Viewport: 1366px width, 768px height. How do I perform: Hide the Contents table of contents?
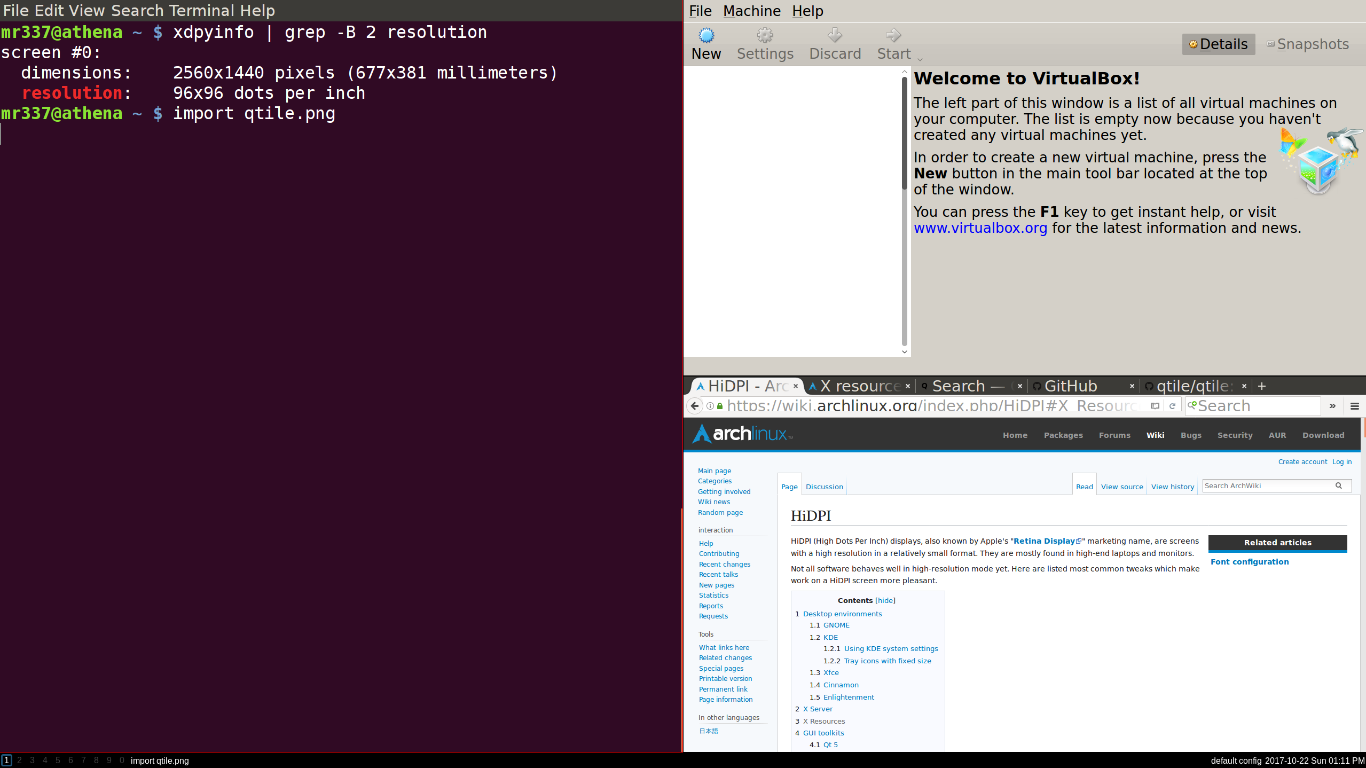tap(885, 600)
